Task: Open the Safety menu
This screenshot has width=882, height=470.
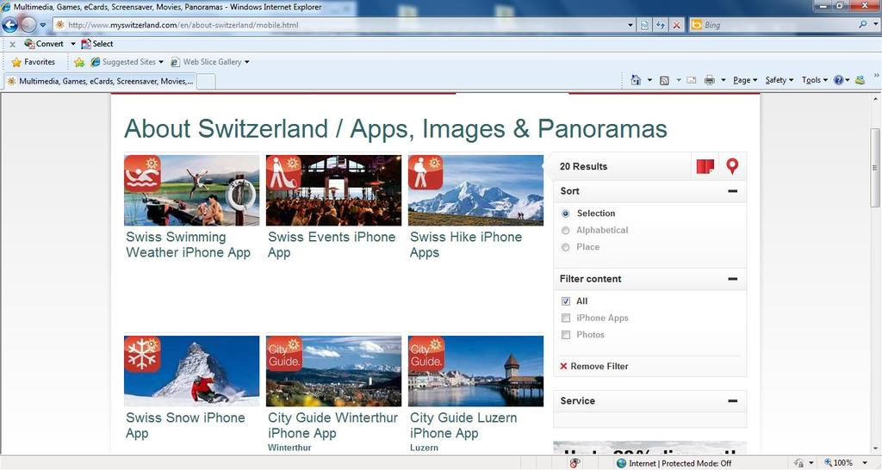Action: click(x=779, y=80)
